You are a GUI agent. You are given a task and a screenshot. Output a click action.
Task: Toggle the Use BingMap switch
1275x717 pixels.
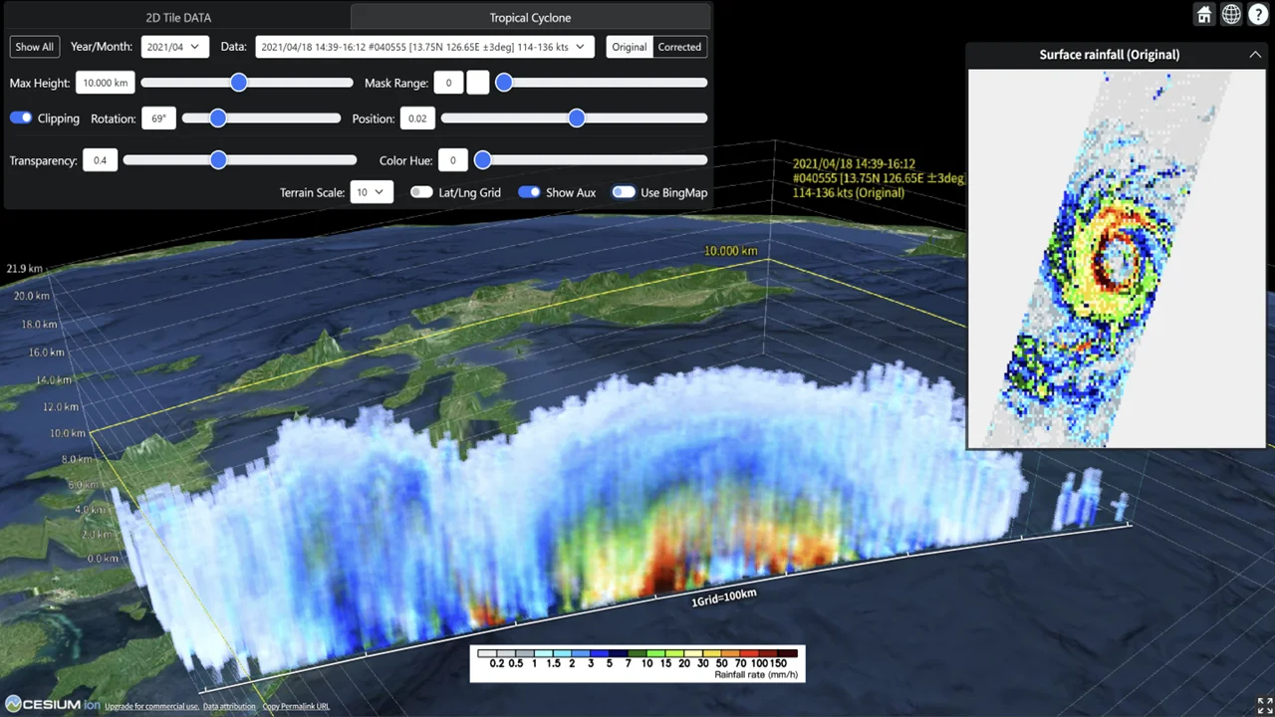tap(624, 192)
